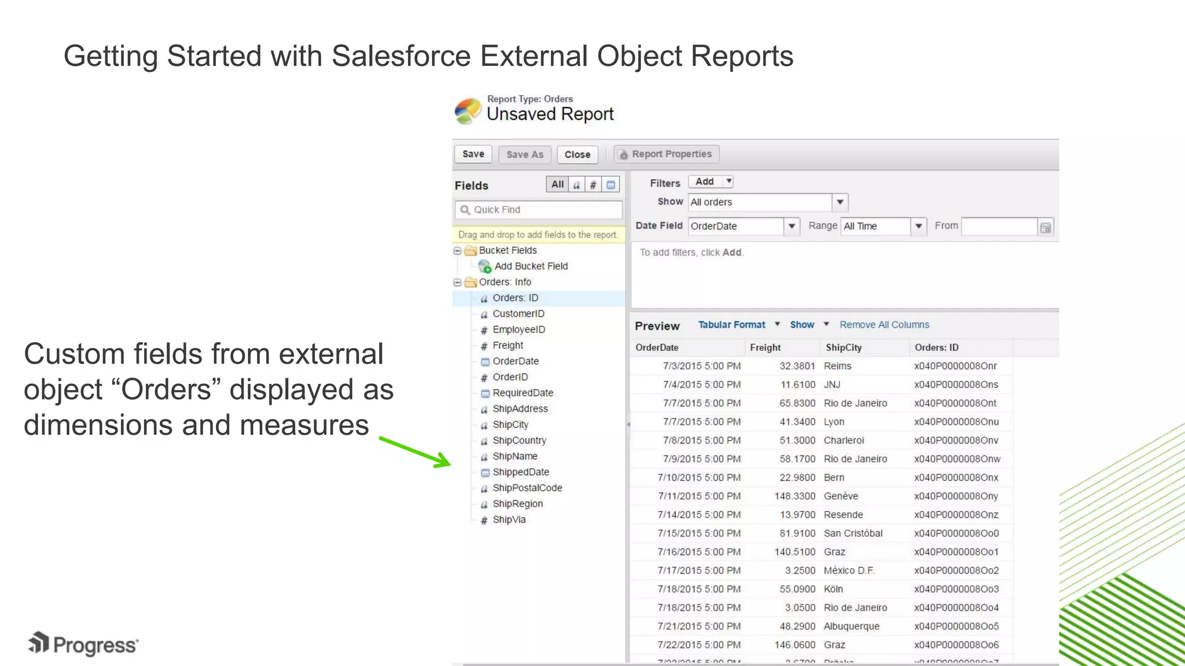Select the ShipVia field
Viewport: 1185px width, 666px height.
click(509, 520)
